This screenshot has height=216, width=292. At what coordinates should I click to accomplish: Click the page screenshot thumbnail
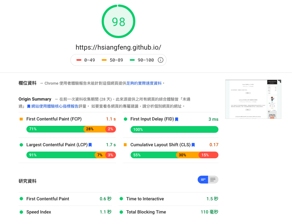coord(253,99)
